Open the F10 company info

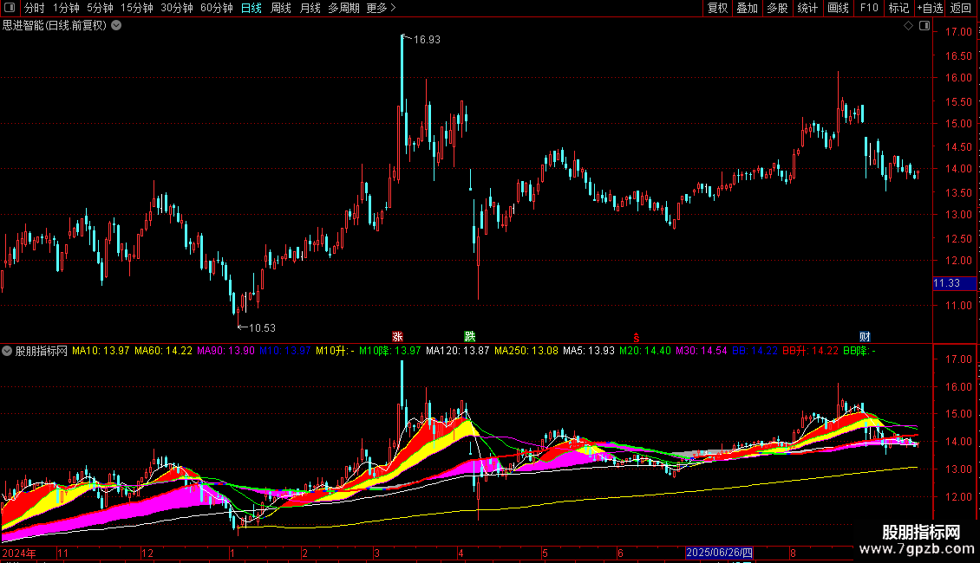869,8
